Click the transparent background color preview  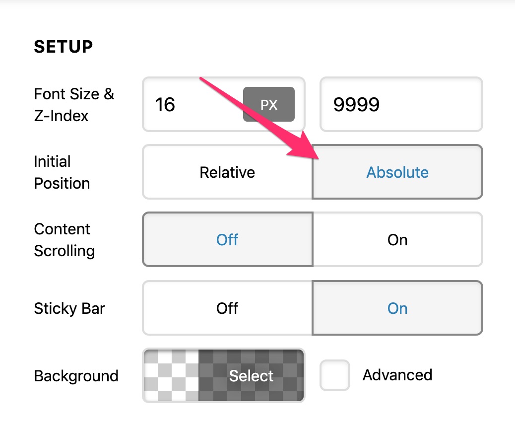pyautogui.click(x=171, y=375)
